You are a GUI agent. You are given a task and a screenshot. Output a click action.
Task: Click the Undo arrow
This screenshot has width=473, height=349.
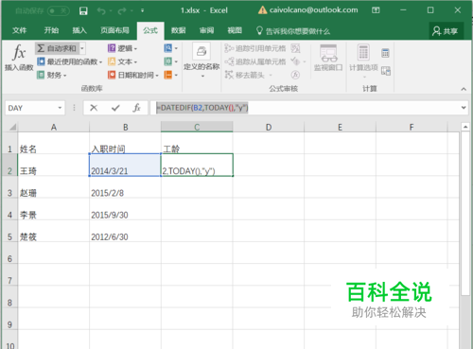click(x=101, y=11)
